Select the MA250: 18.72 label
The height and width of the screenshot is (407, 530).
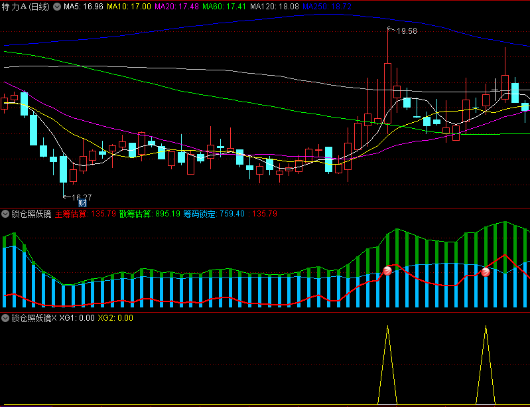coord(327,7)
